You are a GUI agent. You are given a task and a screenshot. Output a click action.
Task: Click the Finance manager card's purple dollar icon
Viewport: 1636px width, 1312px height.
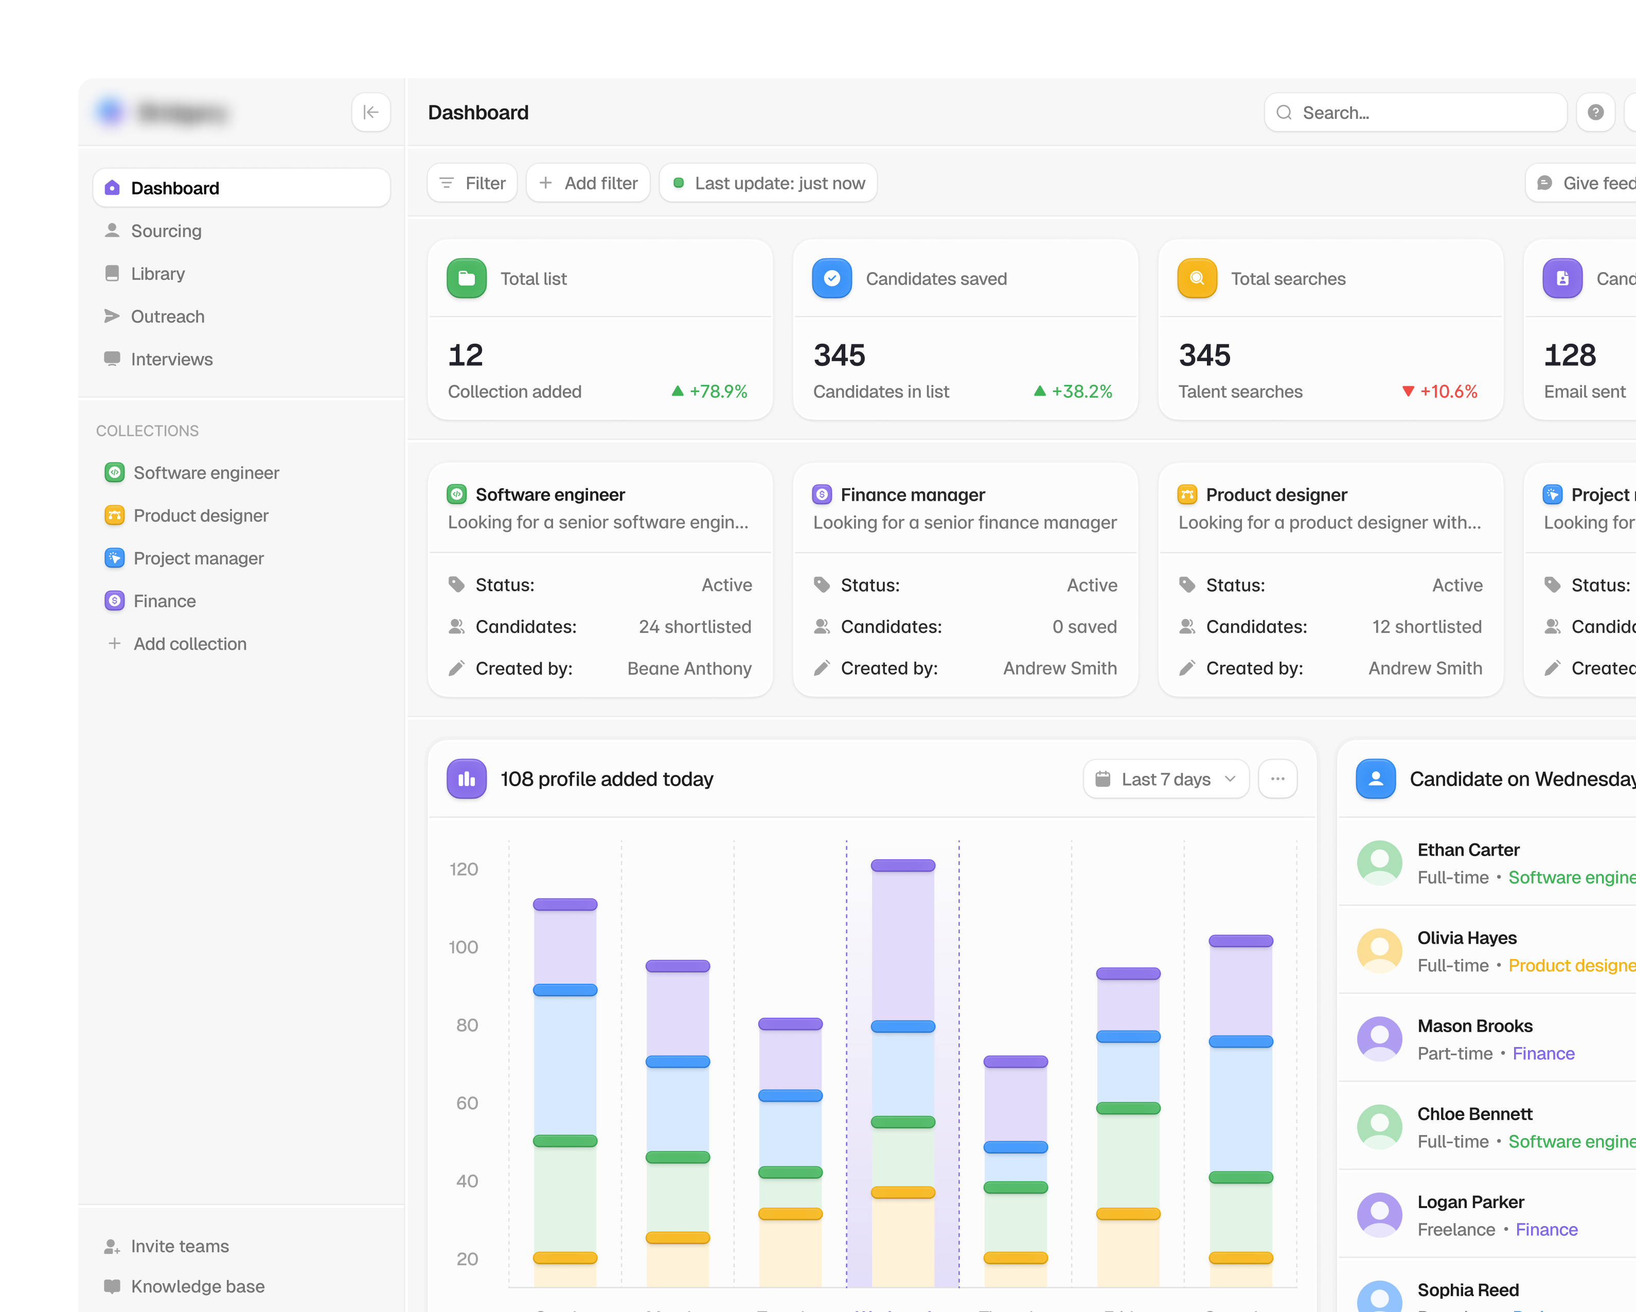[x=822, y=495]
